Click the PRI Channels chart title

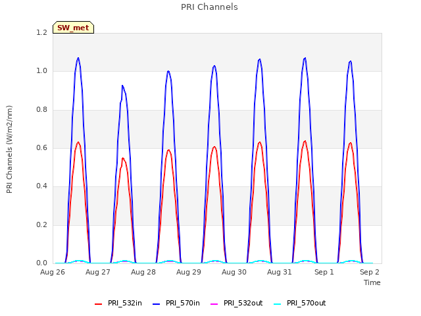[209, 7]
